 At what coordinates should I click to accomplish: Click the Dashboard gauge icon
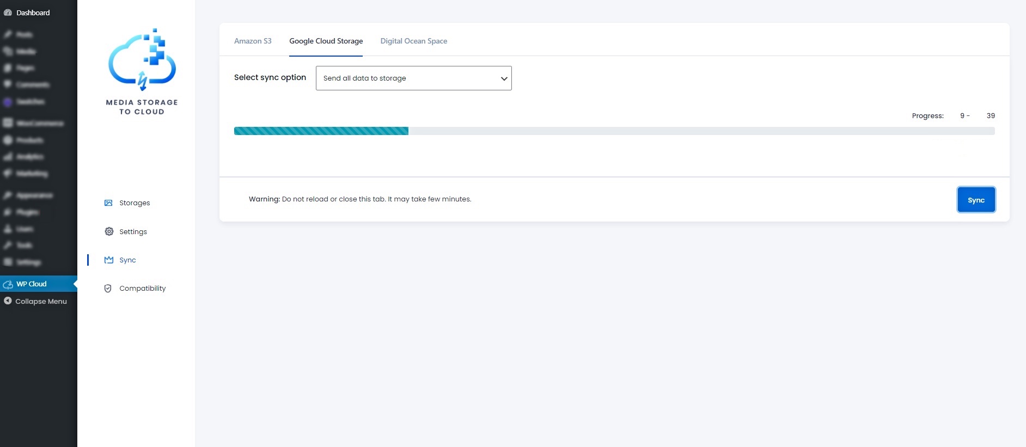click(x=8, y=13)
